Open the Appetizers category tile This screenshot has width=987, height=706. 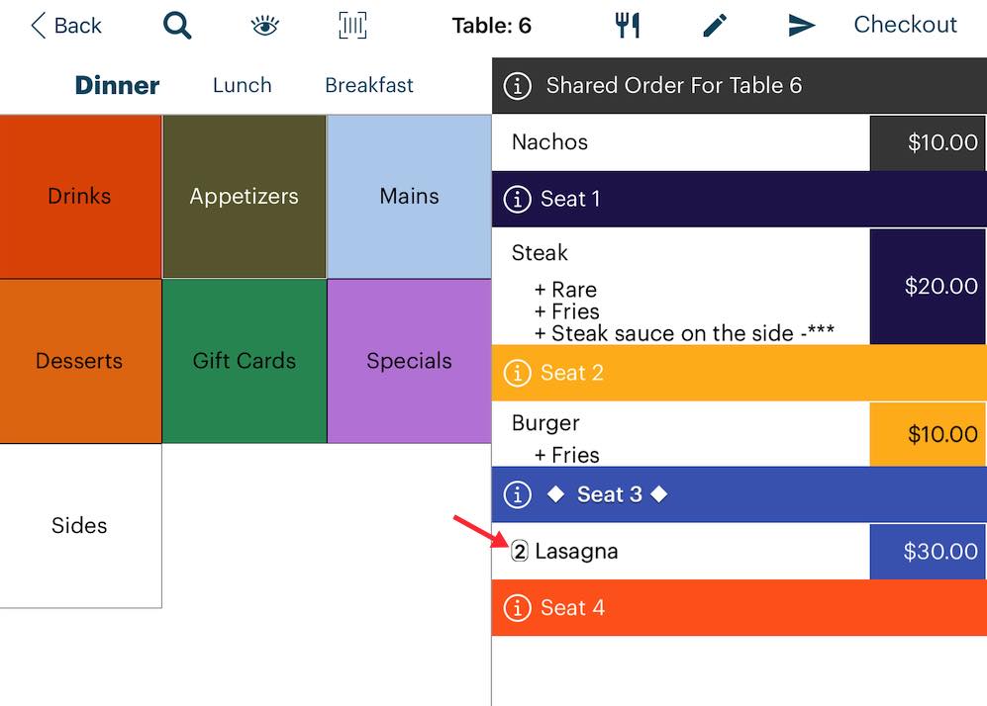(x=245, y=197)
